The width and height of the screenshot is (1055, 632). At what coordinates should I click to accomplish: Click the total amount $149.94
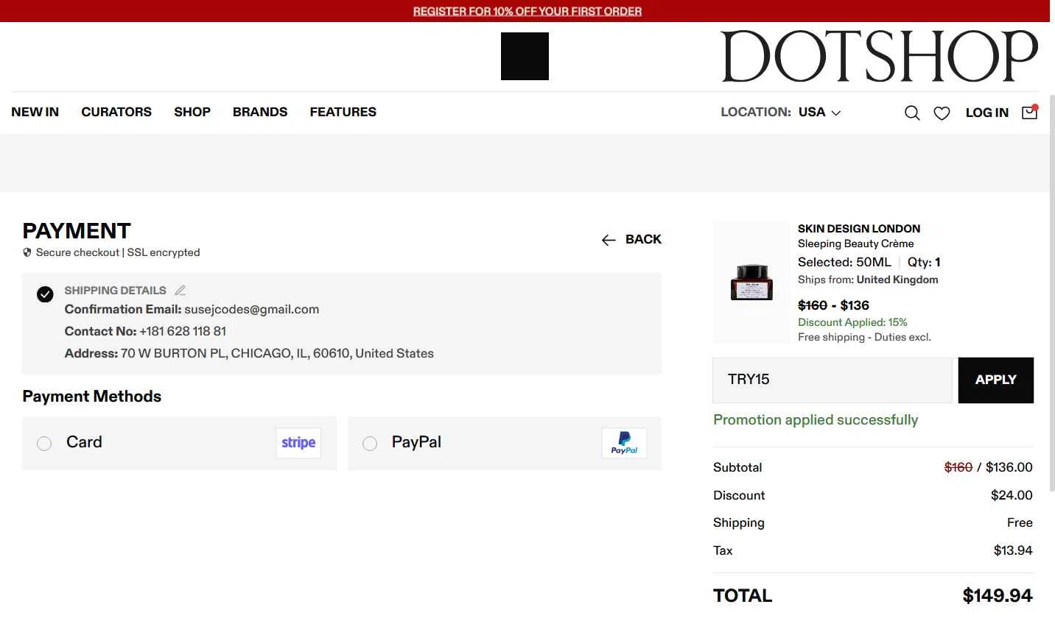point(998,596)
